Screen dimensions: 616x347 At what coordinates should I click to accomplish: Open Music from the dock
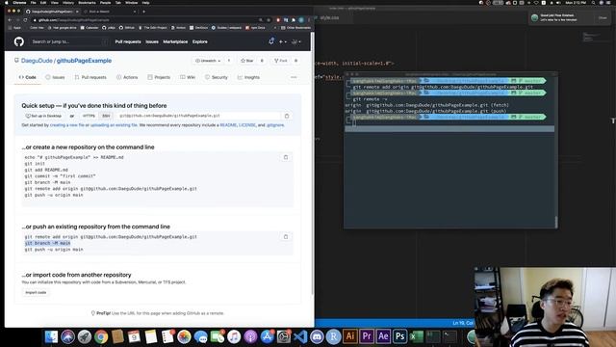pyautogui.click(x=234, y=336)
